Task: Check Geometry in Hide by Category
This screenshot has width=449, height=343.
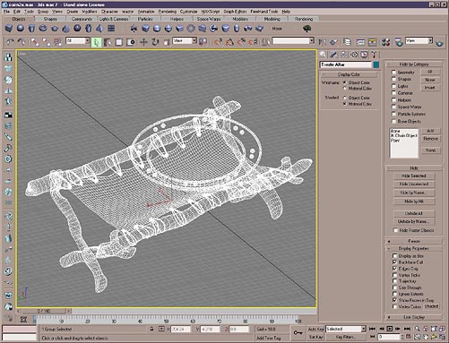Action: coord(393,73)
